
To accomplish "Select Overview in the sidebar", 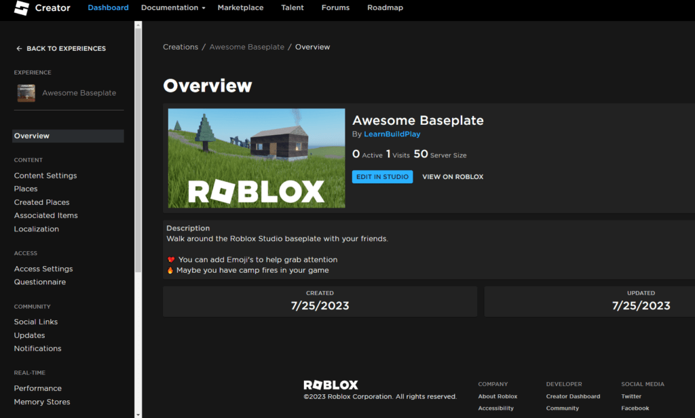I will pos(68,136).
